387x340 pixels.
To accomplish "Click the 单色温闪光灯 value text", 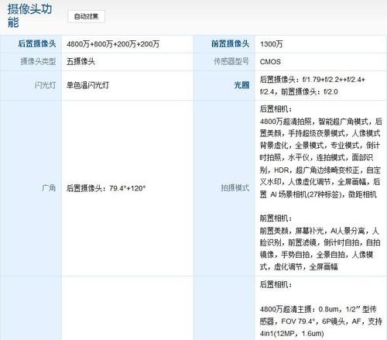I will [x=87, y=85].
